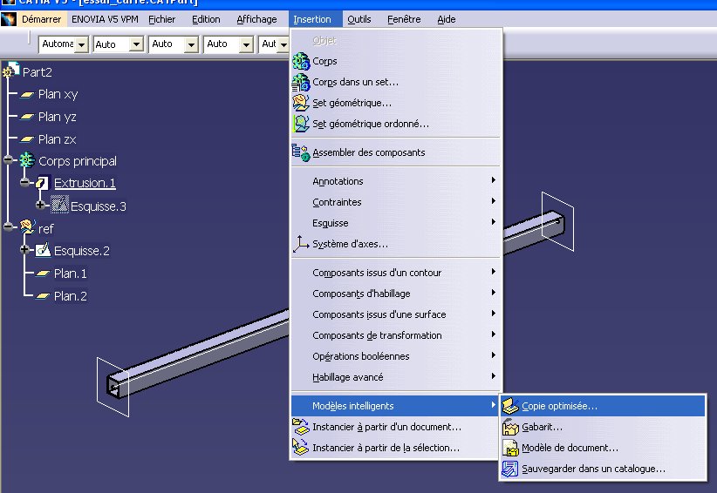Open the Démarrer menu
This screenshot has height=493, width=717.
tap(41, 19)
